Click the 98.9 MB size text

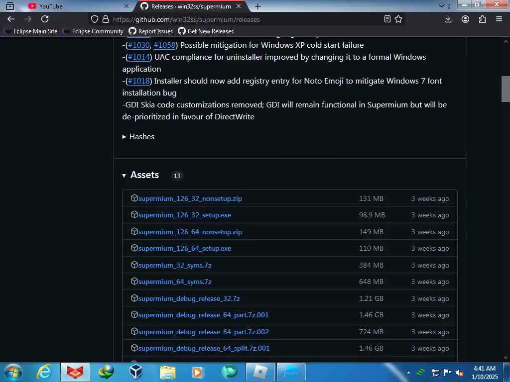(x=372, y=215)
